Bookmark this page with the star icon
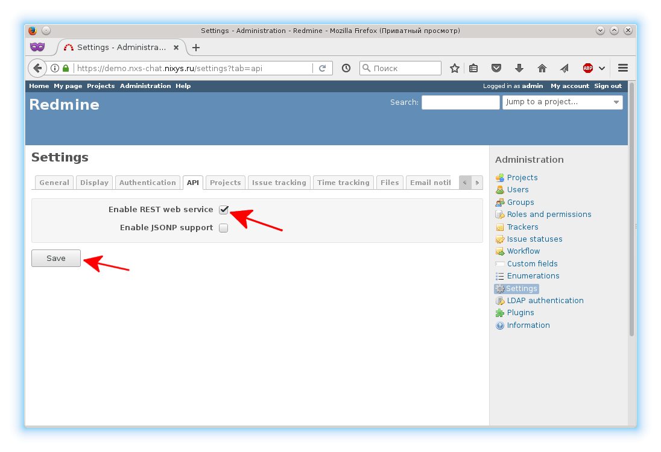Screen dimensions: 661x452 pos(455,68)
